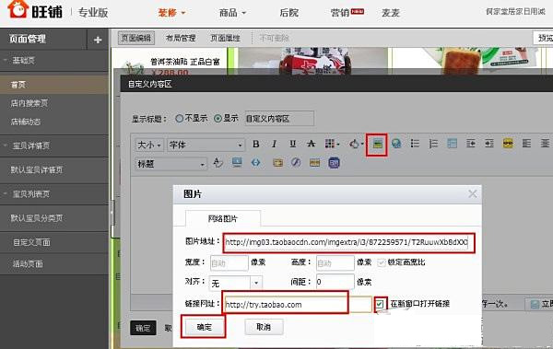Insert a numbered list
The height and width of the screenshot is (349, 553).
433,144
